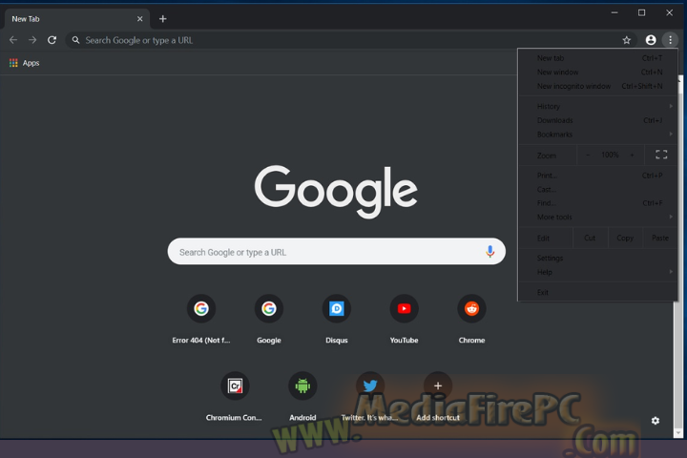687x458 pixels.
Task: Open the Android shortcut tile
Action: click(x=302, y=396)
